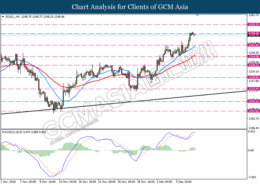Select the 1234.00 price level label
Viewport: 260px width, 185px height.
click(x=254, y=57)
